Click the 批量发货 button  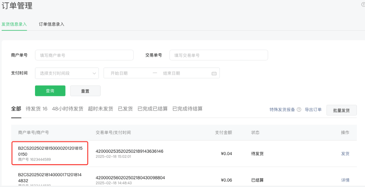tap(341, 110)
